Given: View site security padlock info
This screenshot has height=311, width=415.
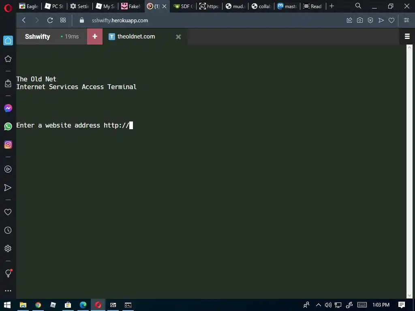Looking at the screenshot, I should tap(82, 20).
